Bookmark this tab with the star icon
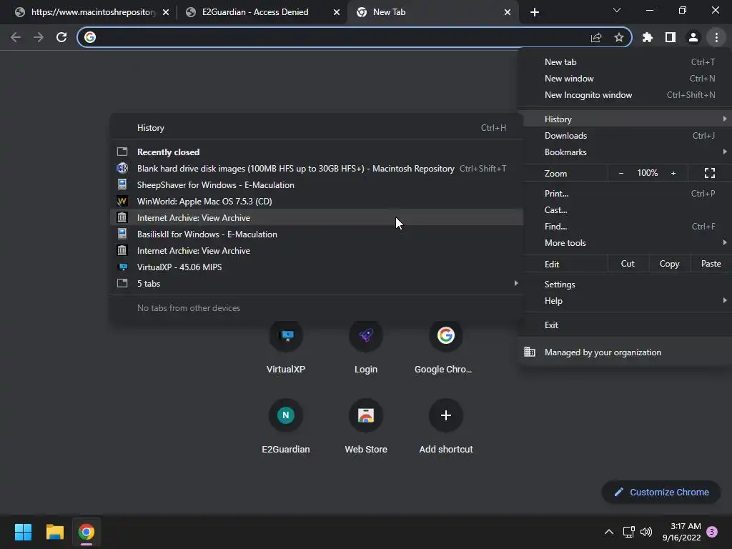Viewport: 732px width, 549px height. 619,37
